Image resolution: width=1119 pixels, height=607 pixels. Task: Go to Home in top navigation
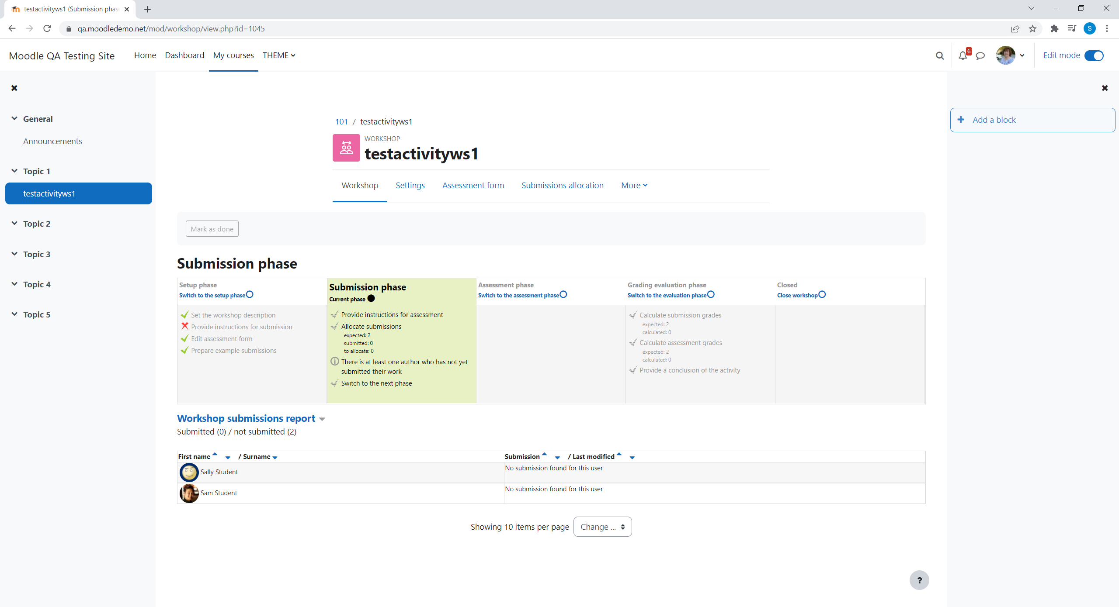pyautogui.click(x=145, y=55)
